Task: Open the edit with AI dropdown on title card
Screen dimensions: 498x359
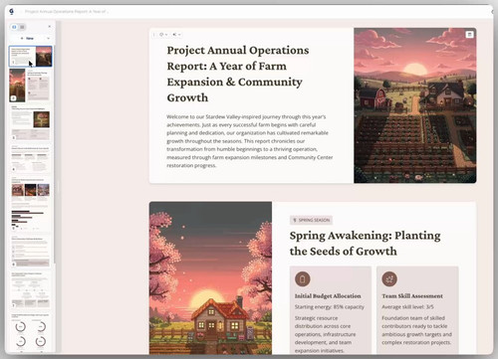Action: point(176,35)
